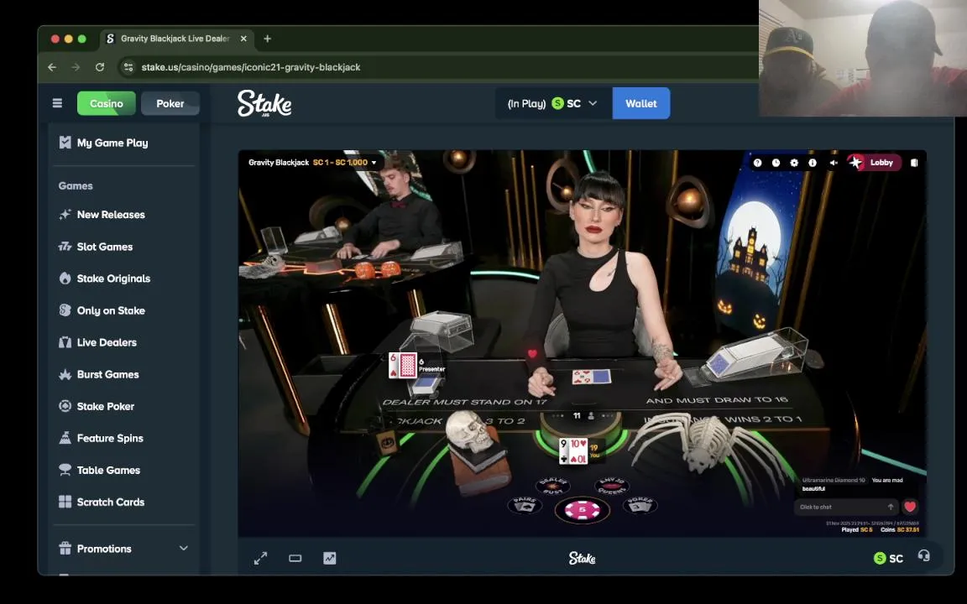Select the Gravity Blackjack Live Dealer tab
The height and width of the screenshot is (604, 967).
[177, 39]
